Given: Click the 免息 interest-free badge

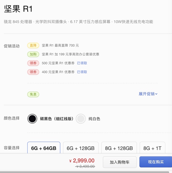Looking at the screenshot, I should point(33,94).
